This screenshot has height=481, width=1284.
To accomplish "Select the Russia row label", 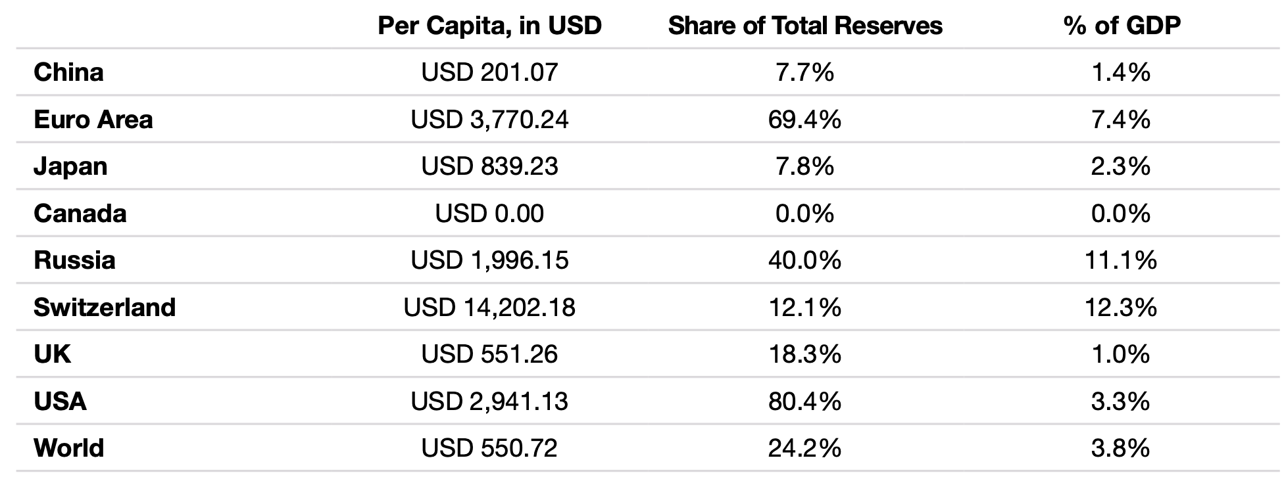I will (x=74, y=260).
